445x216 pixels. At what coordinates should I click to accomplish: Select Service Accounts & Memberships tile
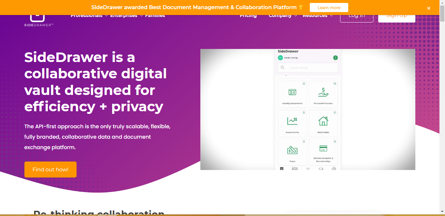[323, 151]
